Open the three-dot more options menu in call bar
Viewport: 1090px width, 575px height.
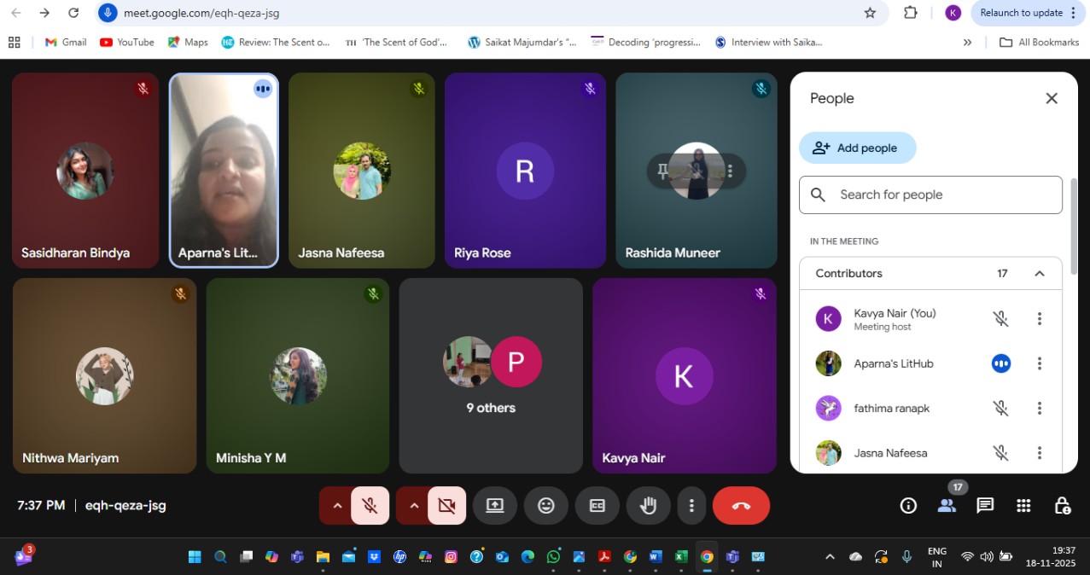[691, 505]
